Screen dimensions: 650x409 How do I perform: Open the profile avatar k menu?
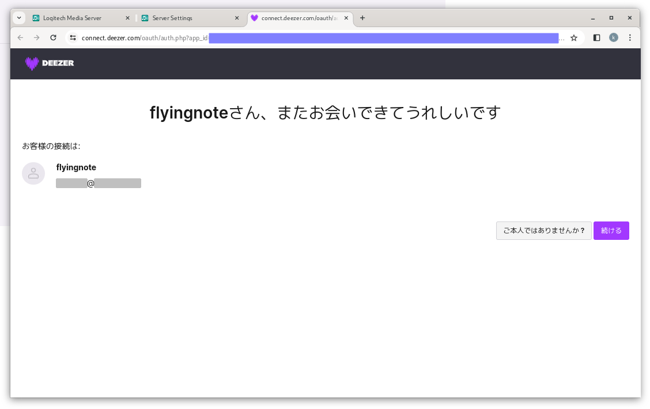(614, 37)
